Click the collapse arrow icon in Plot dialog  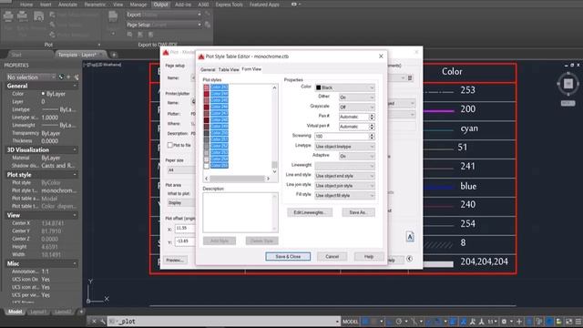coord(409,259)
